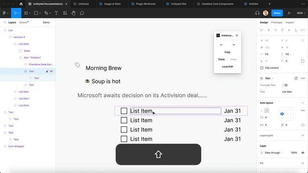The height and width of the screenshot is (173, 308).
Task: Add a Layout grid with plus
Action: point(303,136)
